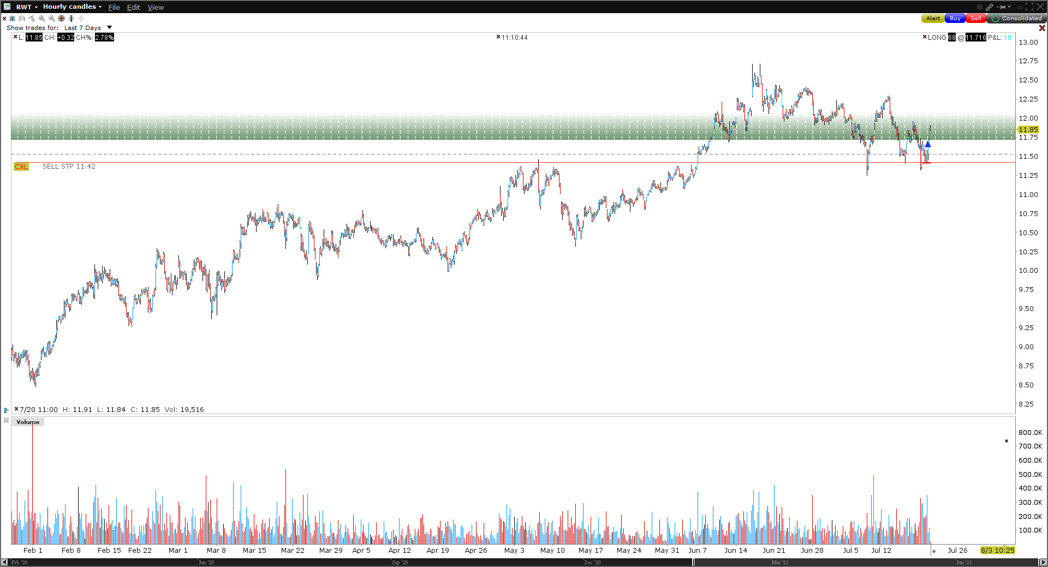Click the blue Buy button
Viewport: 1048px width, 567px height.
(955, 19)
